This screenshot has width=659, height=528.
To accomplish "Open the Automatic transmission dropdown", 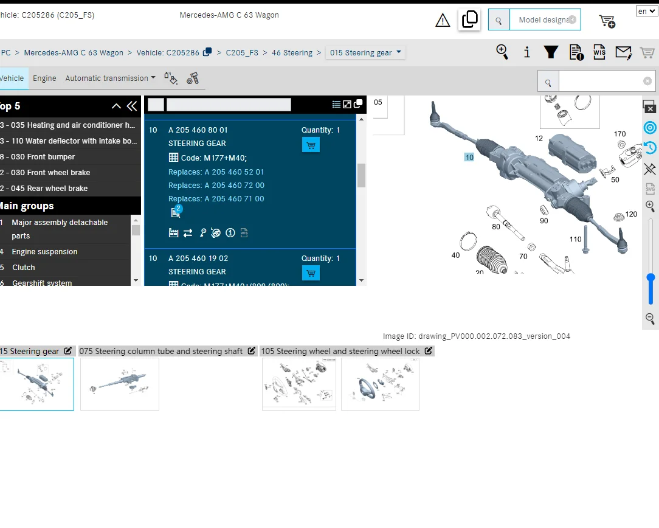I will tap(110, 78).
